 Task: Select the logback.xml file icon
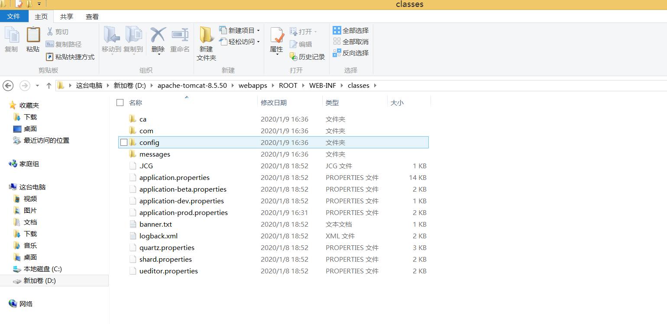coord(133,236)
